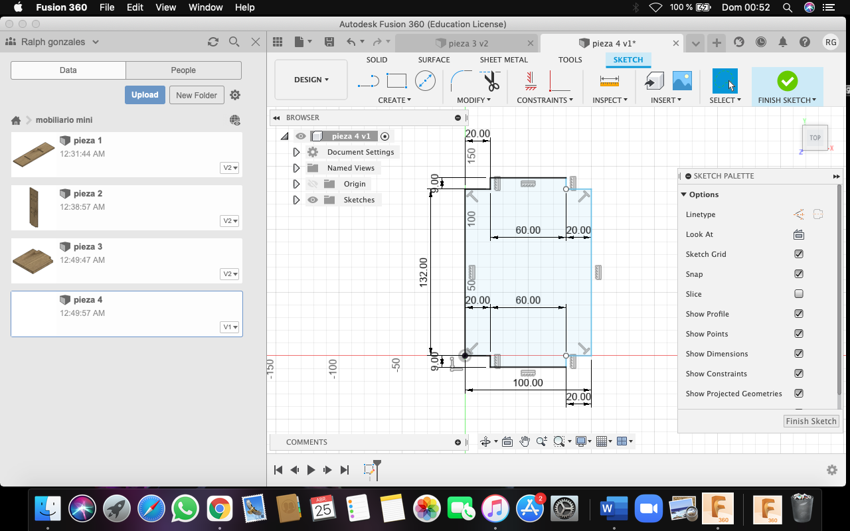Select the 2-point Rectangle tool

[x=396, y=81]
